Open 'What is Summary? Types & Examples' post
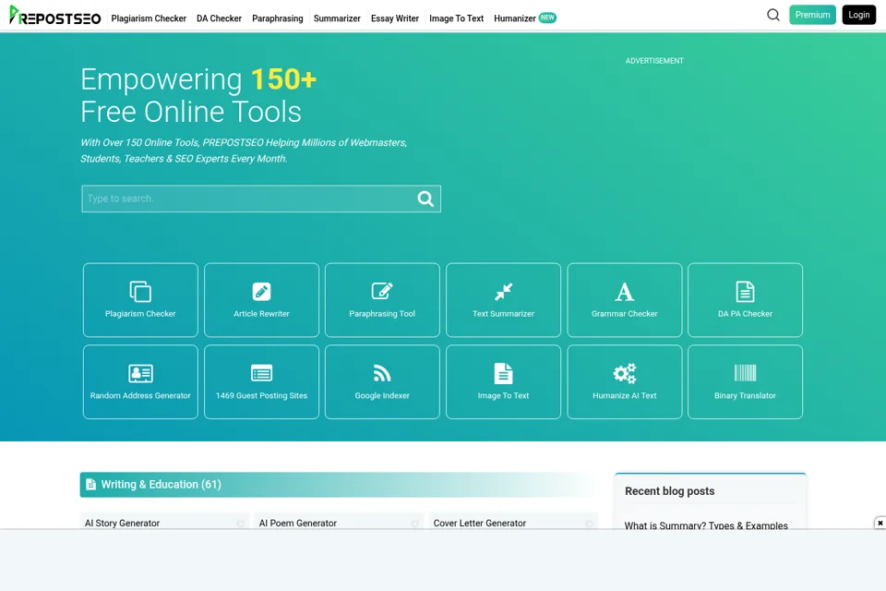This screenshot has width=886, height=591. pos(706,525)
